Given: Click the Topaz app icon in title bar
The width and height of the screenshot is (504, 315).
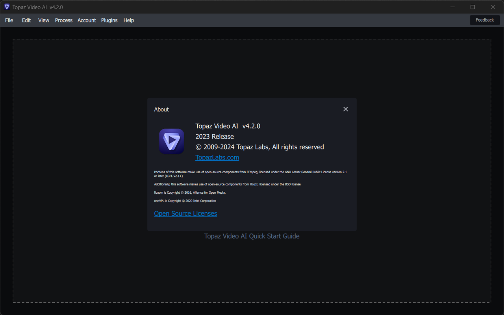Looking at the screenshot, I should pyautogui.click(x=7, y=7).
